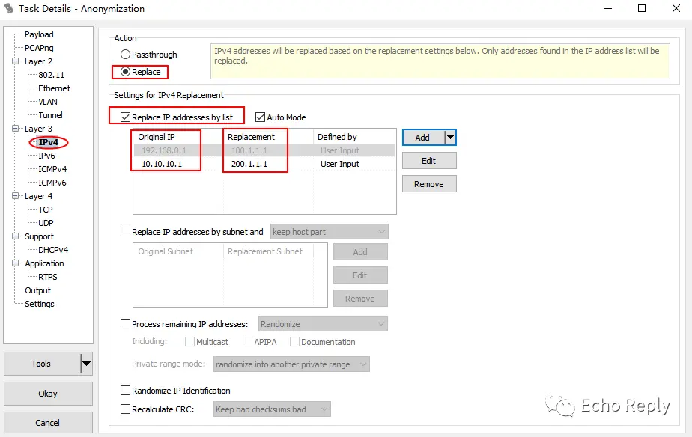Collapse the Application tree node

pos(16,263)
